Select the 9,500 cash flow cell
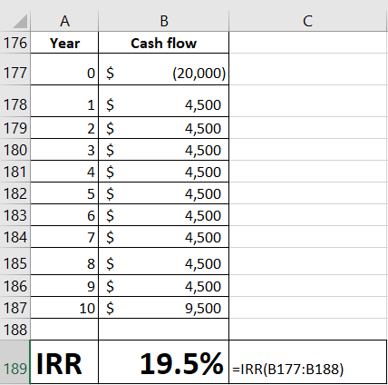 coord(164,308)
